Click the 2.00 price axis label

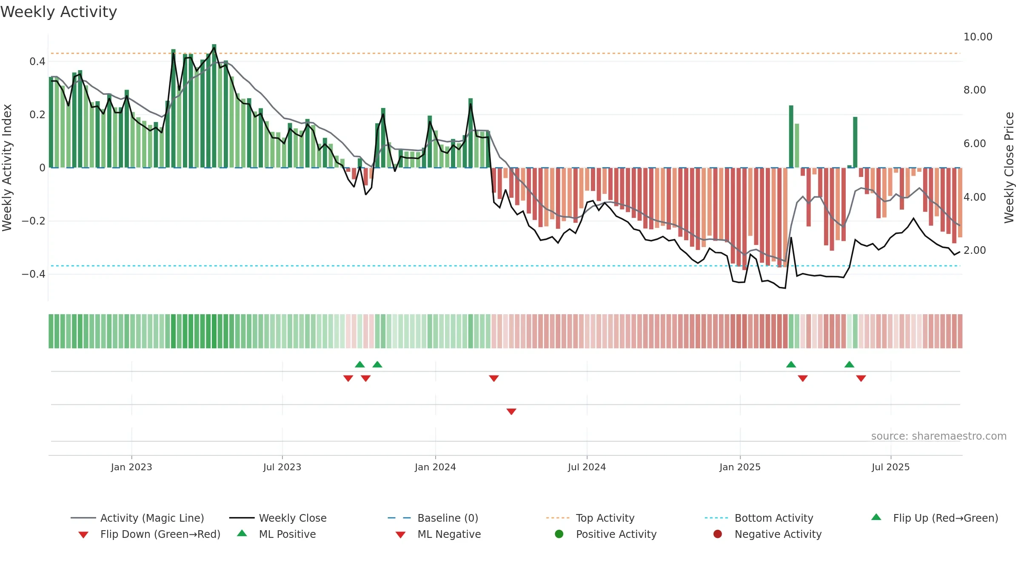pyautogui.click(x=974, y=250)
